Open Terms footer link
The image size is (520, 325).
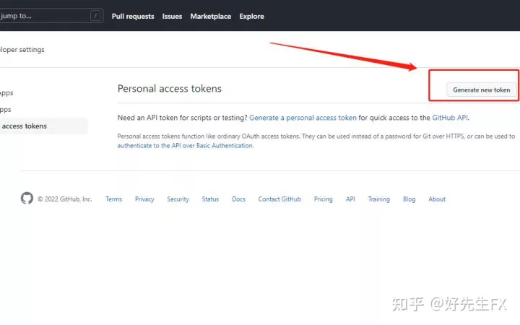pos(114,199)
